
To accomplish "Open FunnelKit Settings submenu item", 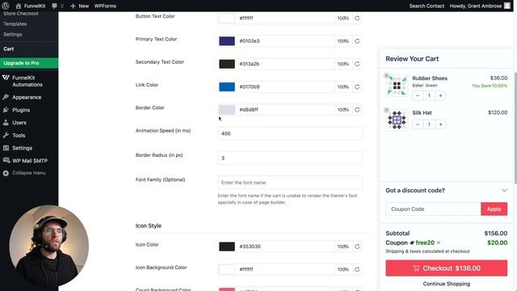I will 13,34.
